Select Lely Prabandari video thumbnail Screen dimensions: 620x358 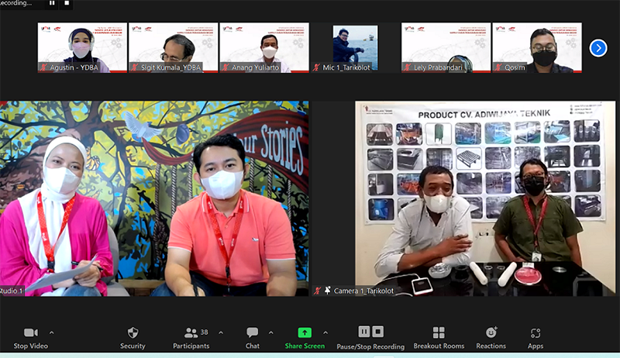pyautogui.click(x=446, y=47)
